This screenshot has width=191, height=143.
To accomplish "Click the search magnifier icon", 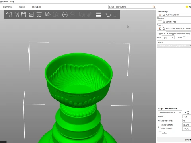I will click(154, 7).
